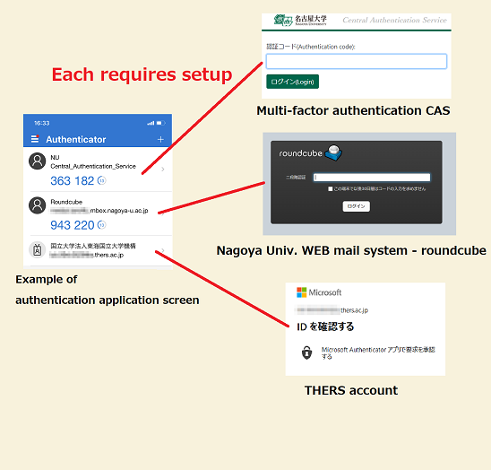Viewport: 491px width, 470px height.
Task: Click the thers.ac.jp address in Microsoft dialog
Action: point(354,310)
